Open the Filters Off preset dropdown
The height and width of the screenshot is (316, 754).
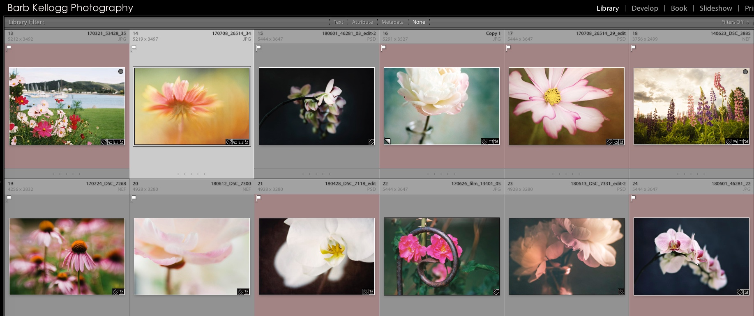(x=735, y=22)
